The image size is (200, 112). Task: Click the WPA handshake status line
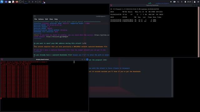135,9
